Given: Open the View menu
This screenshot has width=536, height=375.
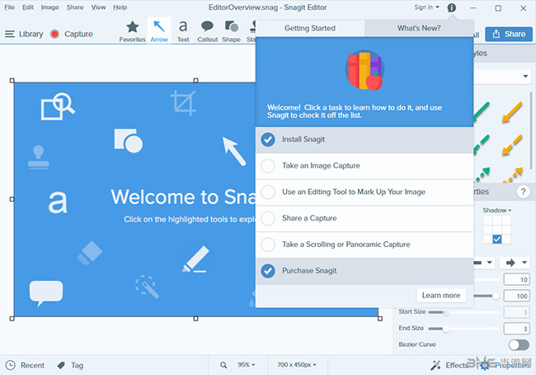Looking at the screenshot, I should (x=98, y=7).
